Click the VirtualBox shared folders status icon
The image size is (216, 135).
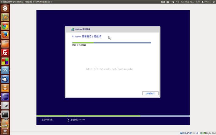tap(194, 133)
